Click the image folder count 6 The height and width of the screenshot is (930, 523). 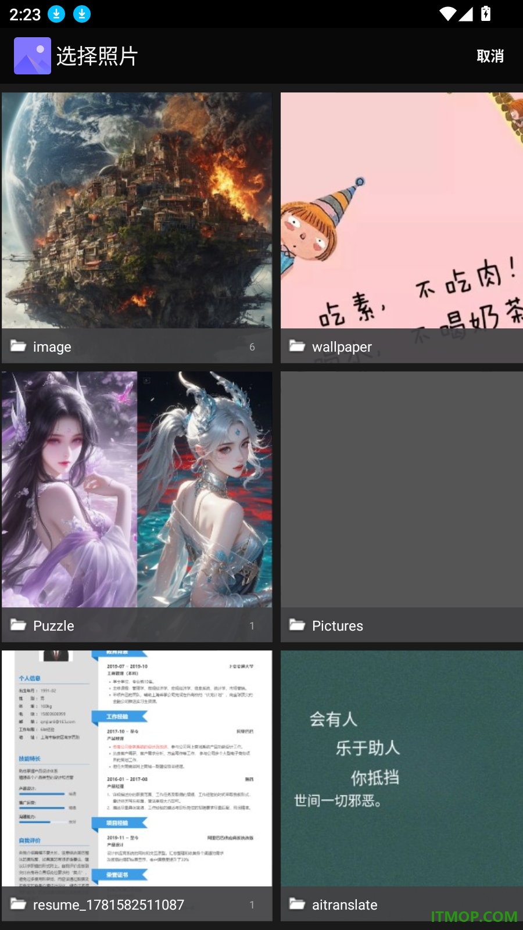tap(252, 347)
